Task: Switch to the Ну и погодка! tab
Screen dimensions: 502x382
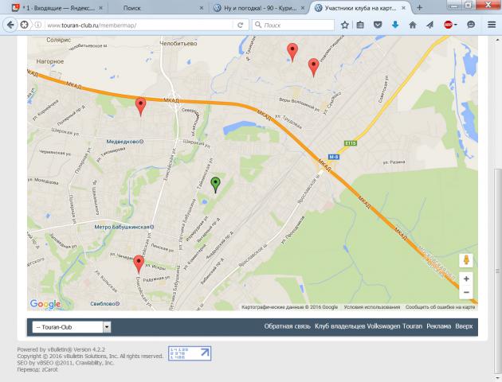Action: click(x=260, y=8)
